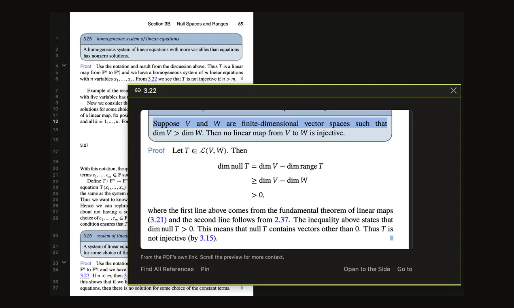Image resolution: width=514 pixels, height=308 pixels.
Task: Collapse the Proof section at line 4
Action: pyautogui.click(x=64, y=66)
